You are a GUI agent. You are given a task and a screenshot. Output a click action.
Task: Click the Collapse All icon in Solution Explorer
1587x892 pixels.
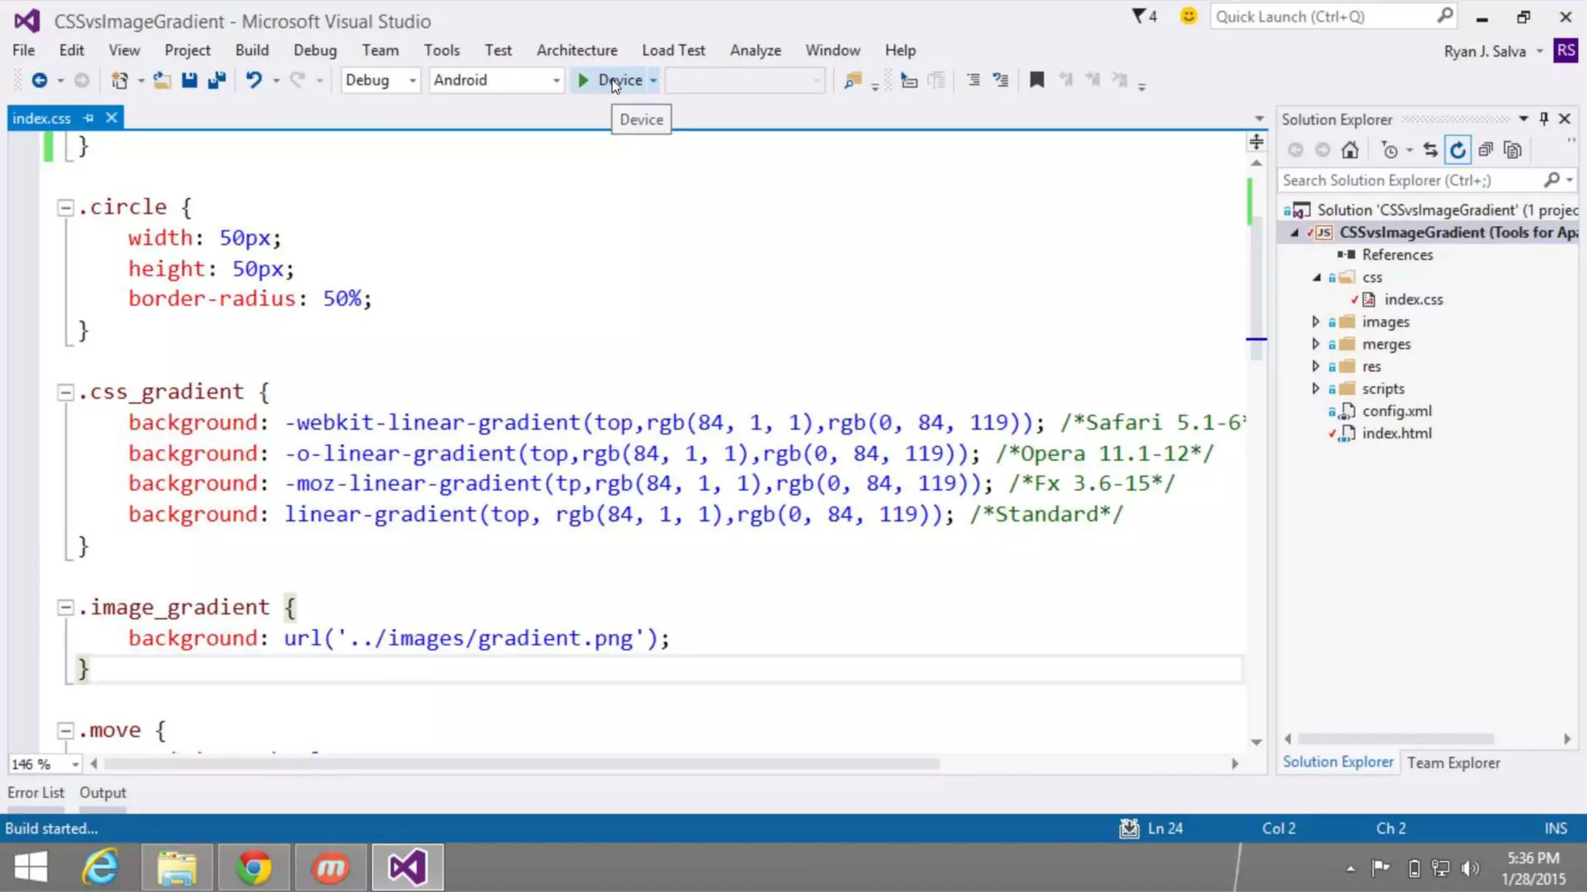click(1485, 150)
